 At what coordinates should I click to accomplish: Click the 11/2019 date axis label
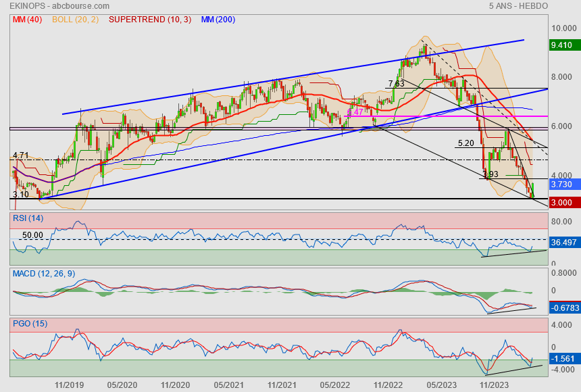point(70,385)
